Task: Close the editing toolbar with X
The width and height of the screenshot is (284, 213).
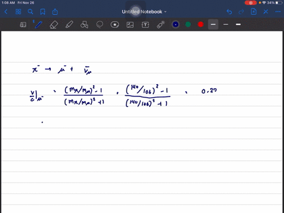Action: tap(266, 12)
